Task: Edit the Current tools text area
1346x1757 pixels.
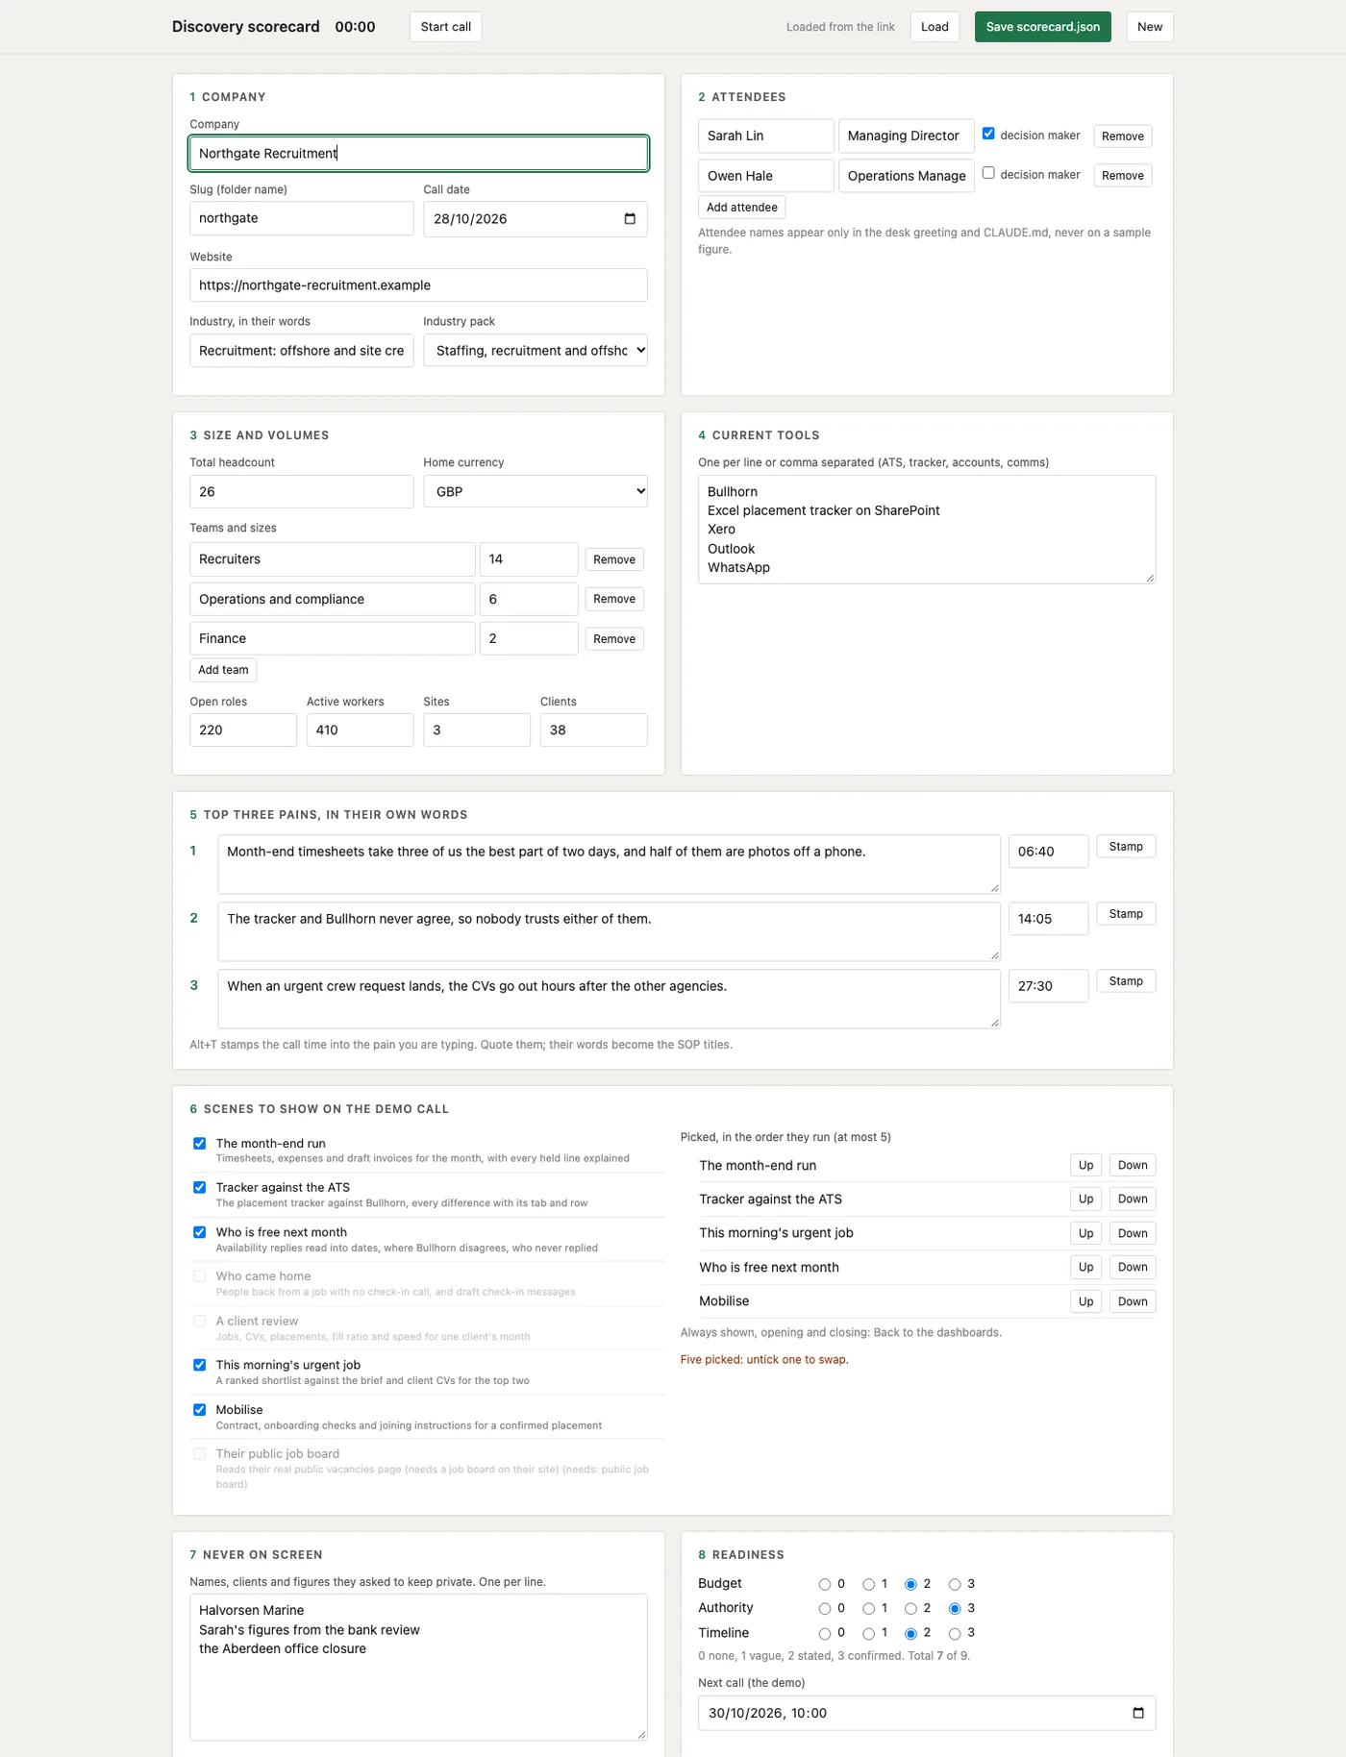Action: pyautogui.click(x=927, y=530)
